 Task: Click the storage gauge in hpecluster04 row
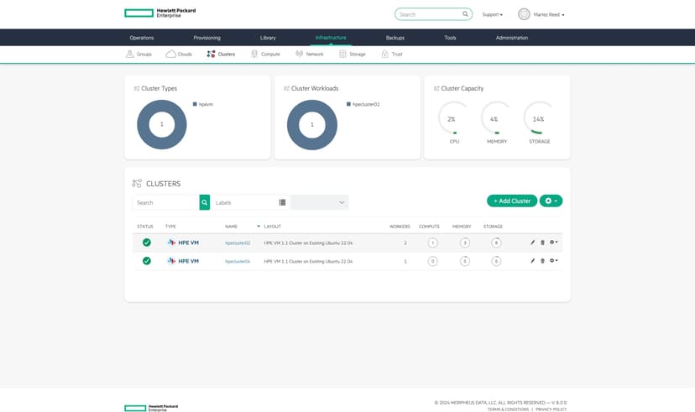(496, 261)
